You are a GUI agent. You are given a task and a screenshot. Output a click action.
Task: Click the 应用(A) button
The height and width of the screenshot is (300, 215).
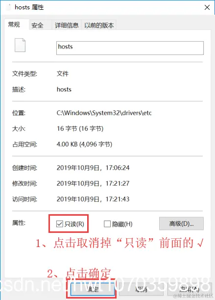coord(190,289)
